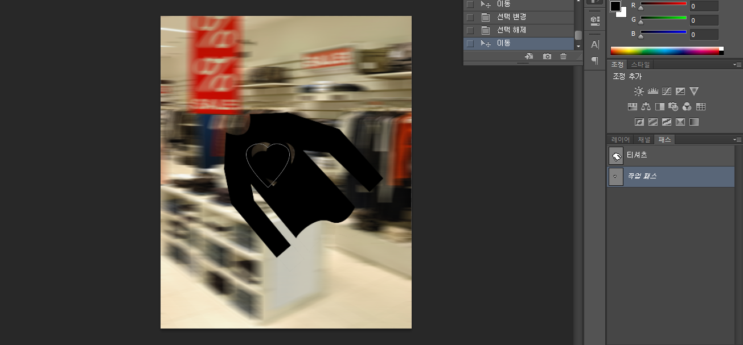Enable the checkbox next to 선택 변경 state

470,17
